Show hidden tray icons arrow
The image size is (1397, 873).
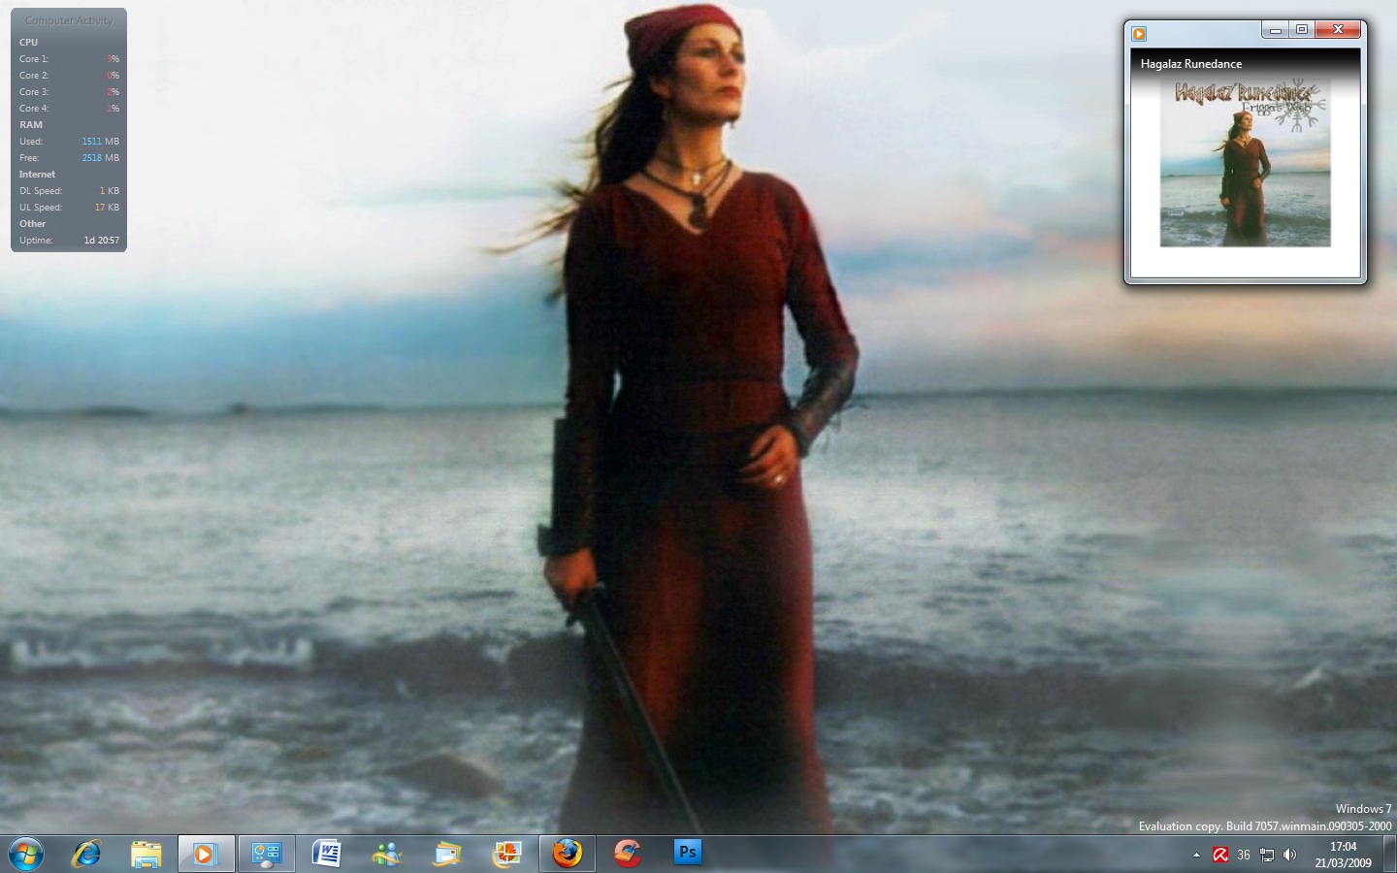[1196, 855]
